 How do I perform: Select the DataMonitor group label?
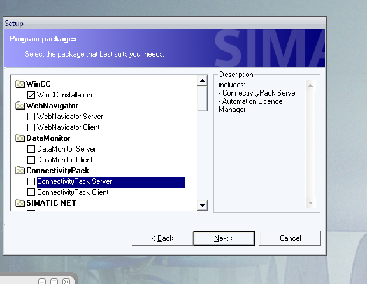48,138
